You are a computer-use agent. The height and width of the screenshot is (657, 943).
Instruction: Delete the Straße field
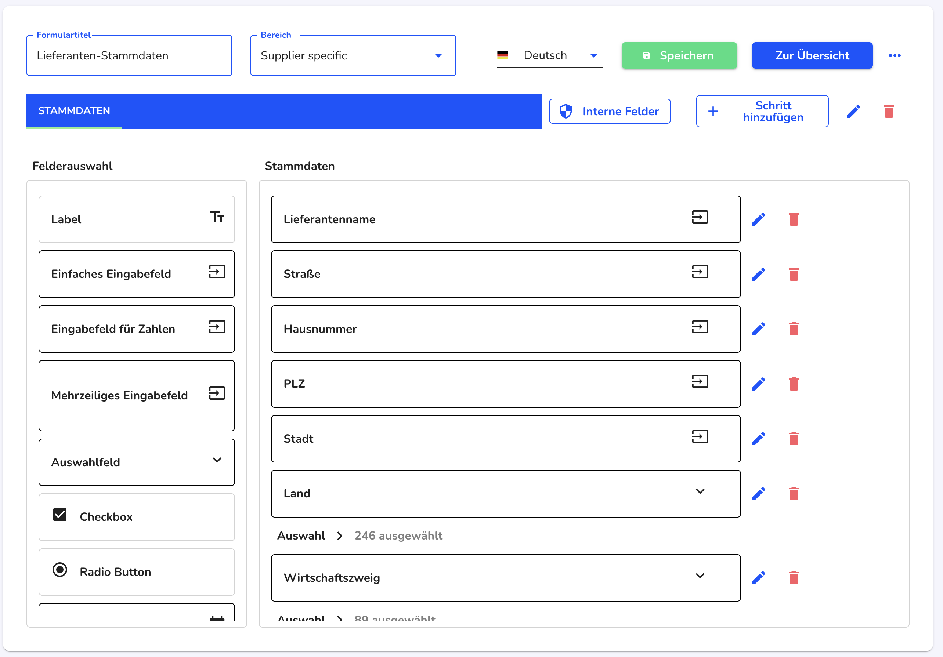tap(794, 274)
